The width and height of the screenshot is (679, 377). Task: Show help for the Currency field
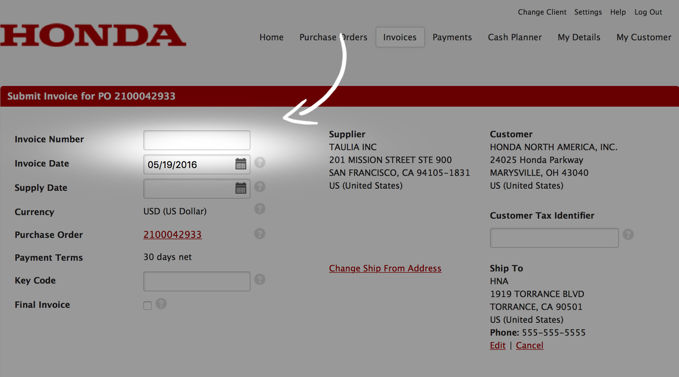click(x=260, y=209)
